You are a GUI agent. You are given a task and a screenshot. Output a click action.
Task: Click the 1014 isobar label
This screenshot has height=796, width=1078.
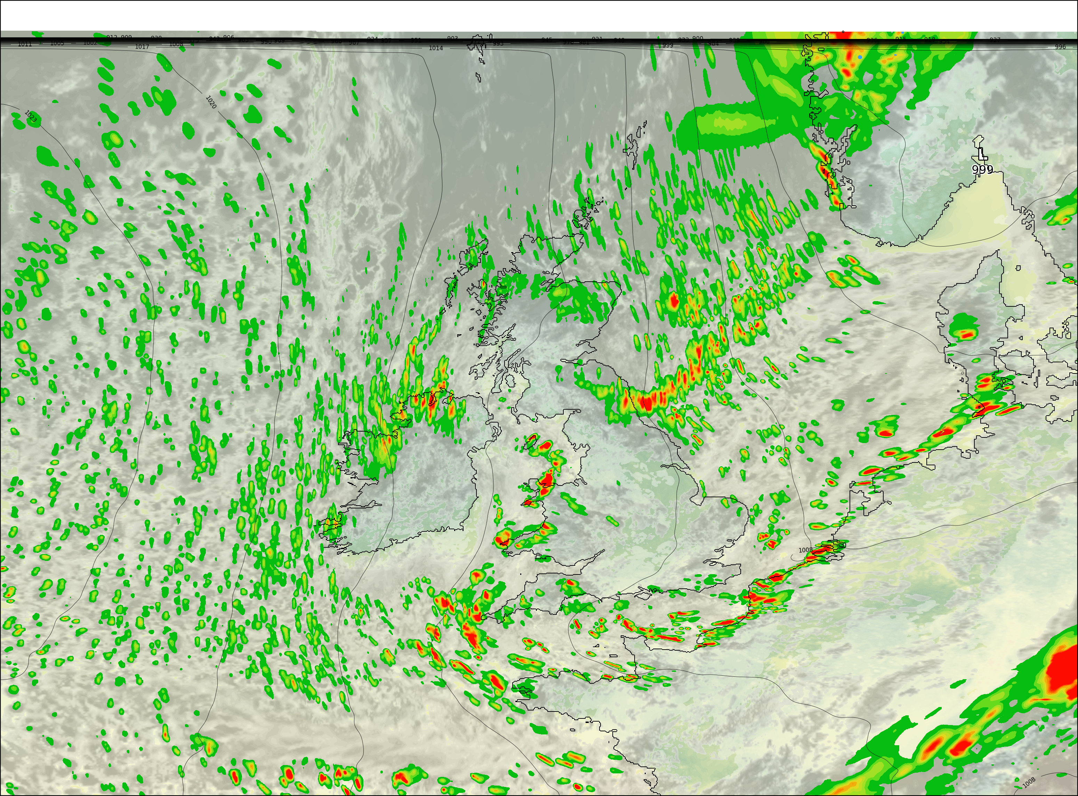click(436, 48)
